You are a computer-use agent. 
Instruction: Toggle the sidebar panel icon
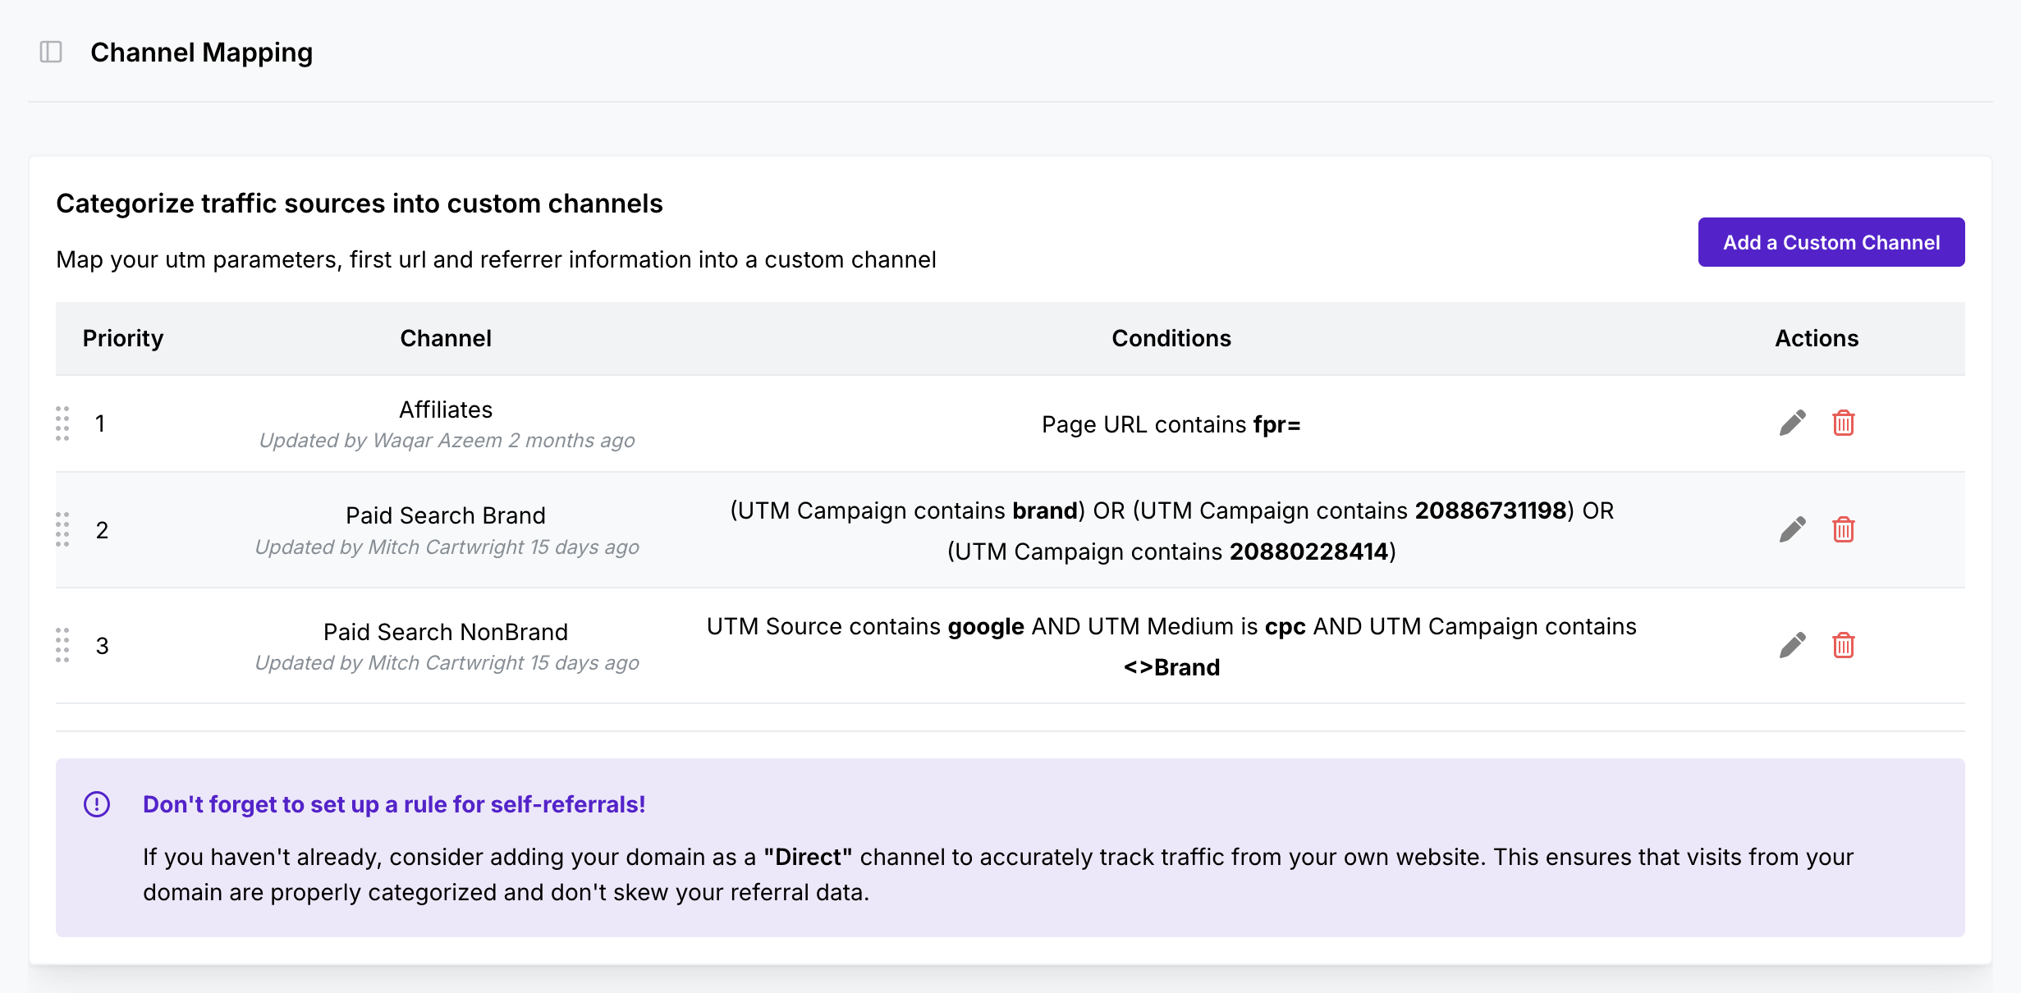click(x=51, y=53)
